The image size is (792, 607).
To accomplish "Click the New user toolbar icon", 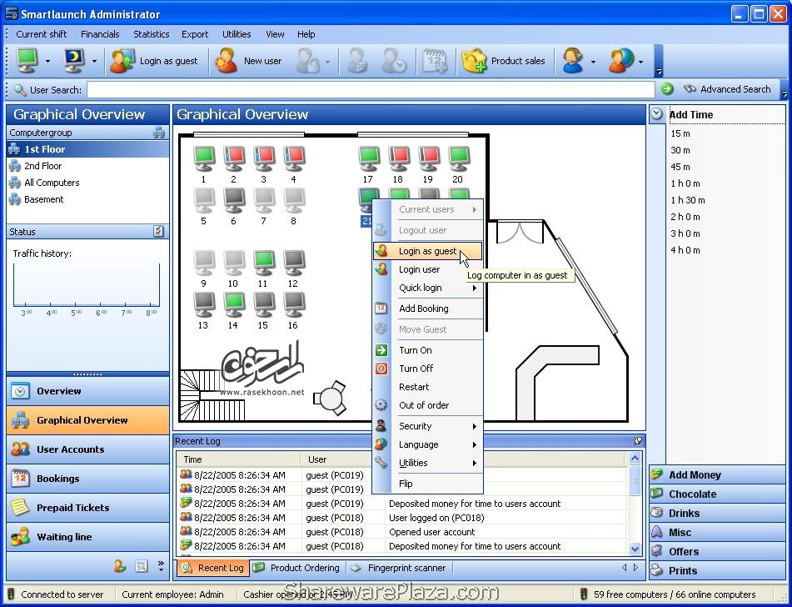I will pyautogui.click(x=226, y=61).
